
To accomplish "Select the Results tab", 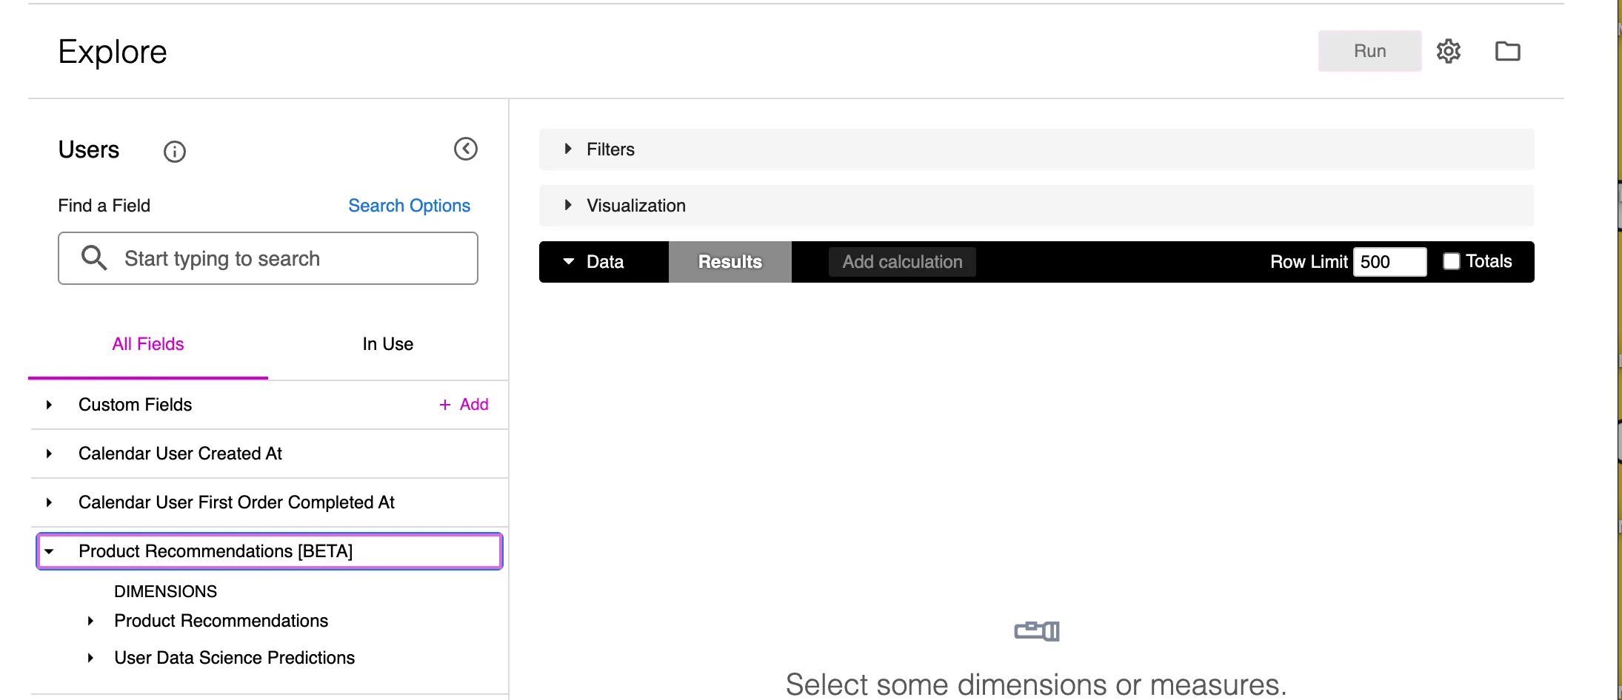I will coord(730,262).
